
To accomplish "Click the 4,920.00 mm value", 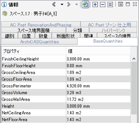I will click(78, 86).
